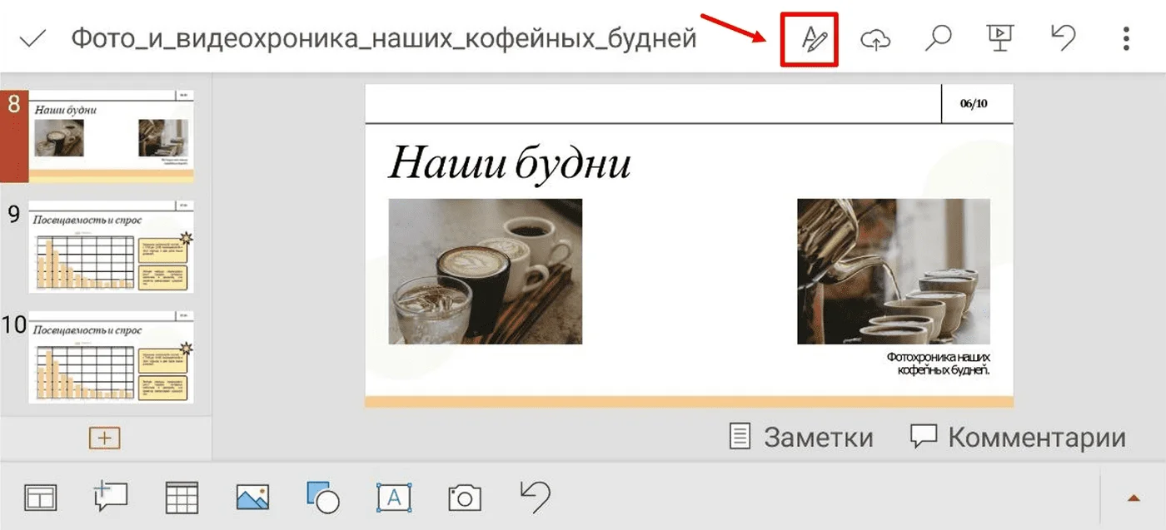Viewport: 1166px width, 530px height.
Task: Open the camera icon in bottom toolbar
Action: tap(465, 498)
